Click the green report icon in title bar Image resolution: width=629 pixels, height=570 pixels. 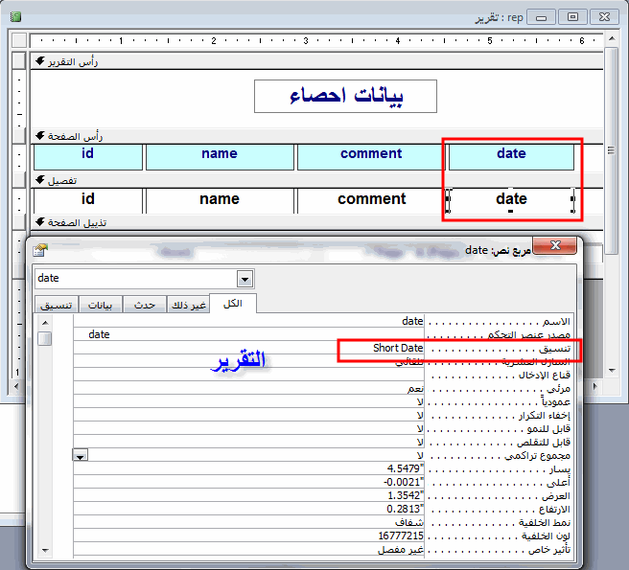coord(15,17)
